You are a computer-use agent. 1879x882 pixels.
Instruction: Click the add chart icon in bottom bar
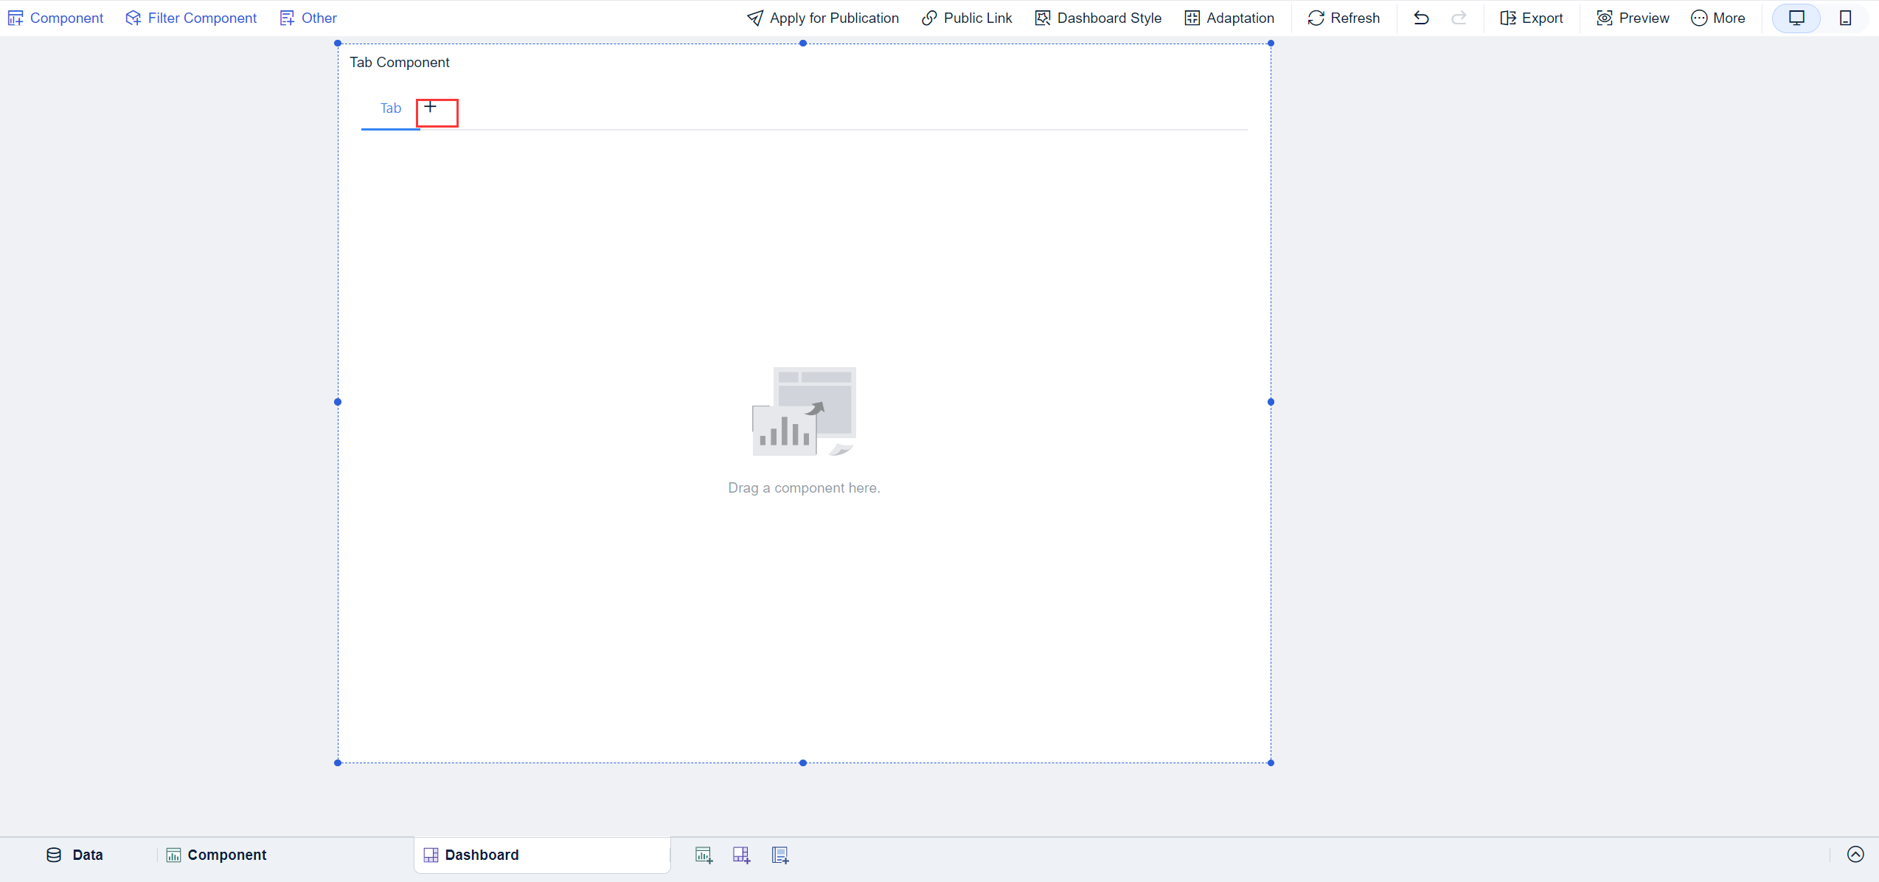coord(704,855)
